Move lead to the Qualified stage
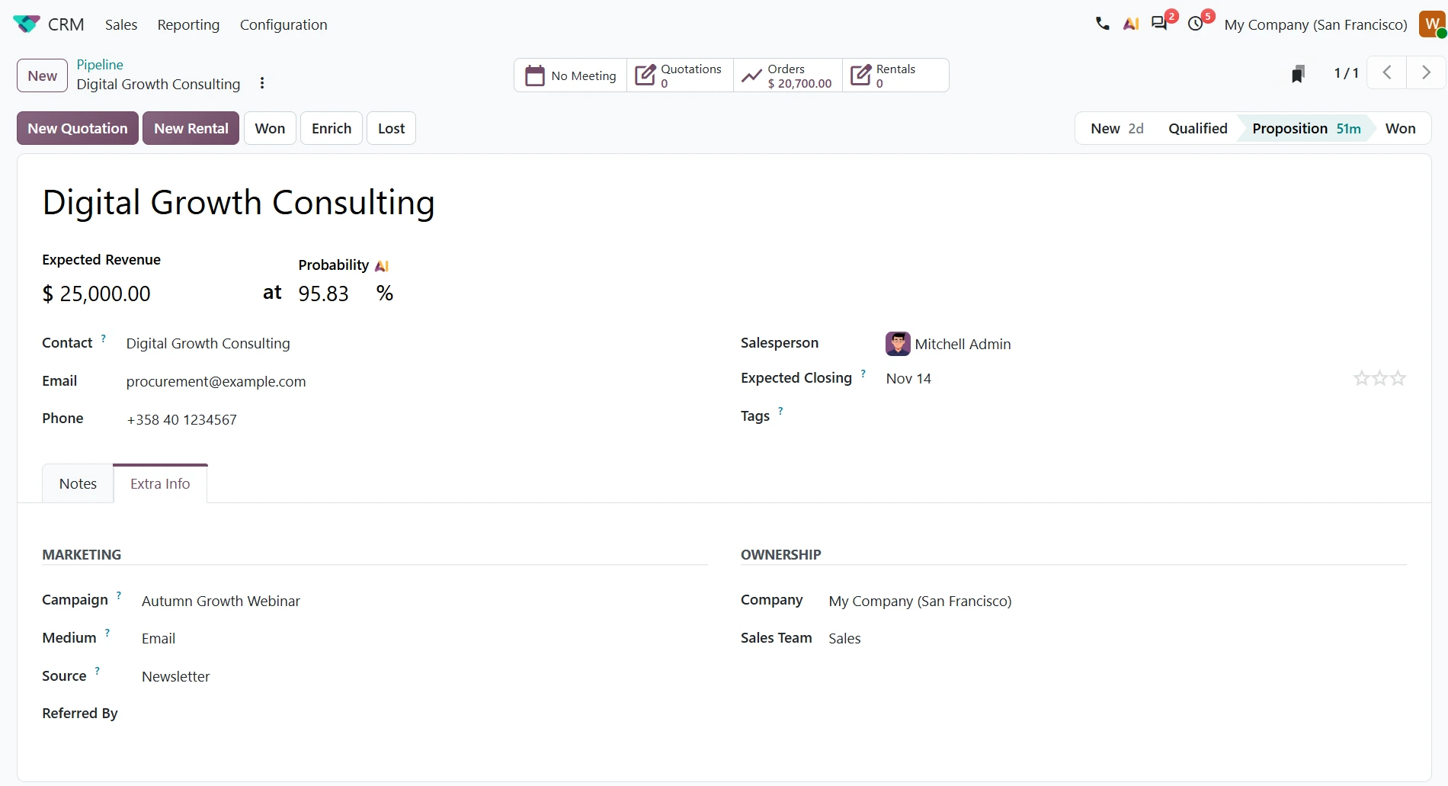Image resolution: width=1448 pixels, height=786 pixels. (x=1198, y=128)
